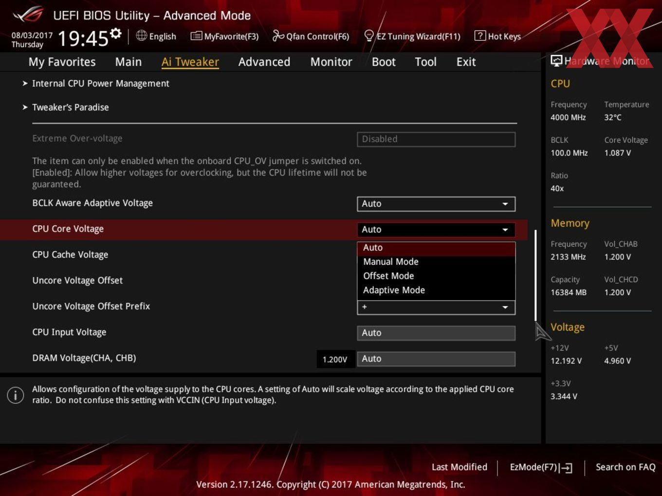The width and height of the screenshot is (662, 496).
Task: Open the Tool tab
Action: click(425, 62)
